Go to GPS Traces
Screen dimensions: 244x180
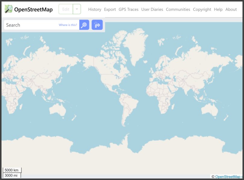tap(128, 9)
